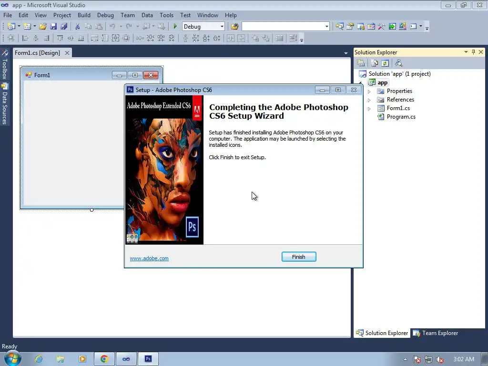The image size is (488, 366).
Task: Click the Align Rights layout icon
Action: click(46, 38)
